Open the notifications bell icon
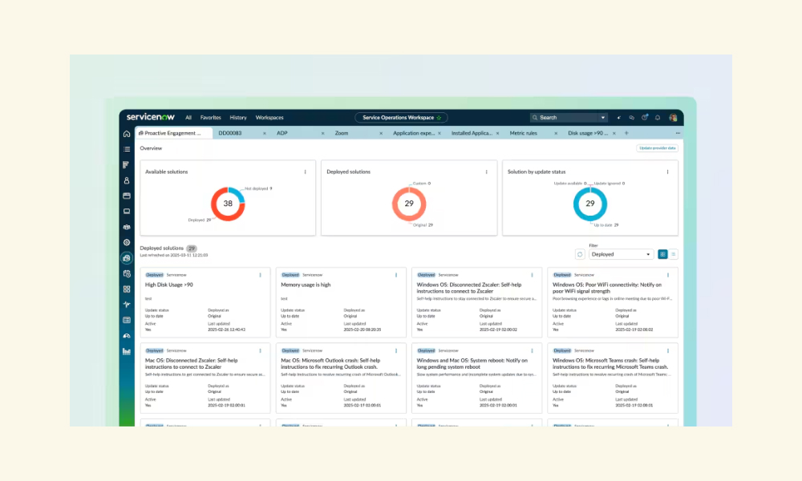This screenshot has height=481, width=802. [658, 118]
